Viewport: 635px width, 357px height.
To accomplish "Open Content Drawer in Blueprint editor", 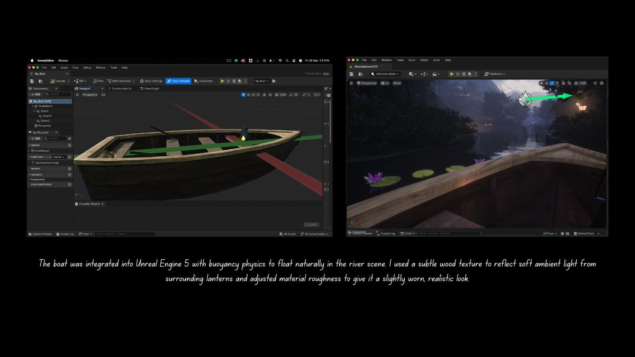I will (40, 234).
